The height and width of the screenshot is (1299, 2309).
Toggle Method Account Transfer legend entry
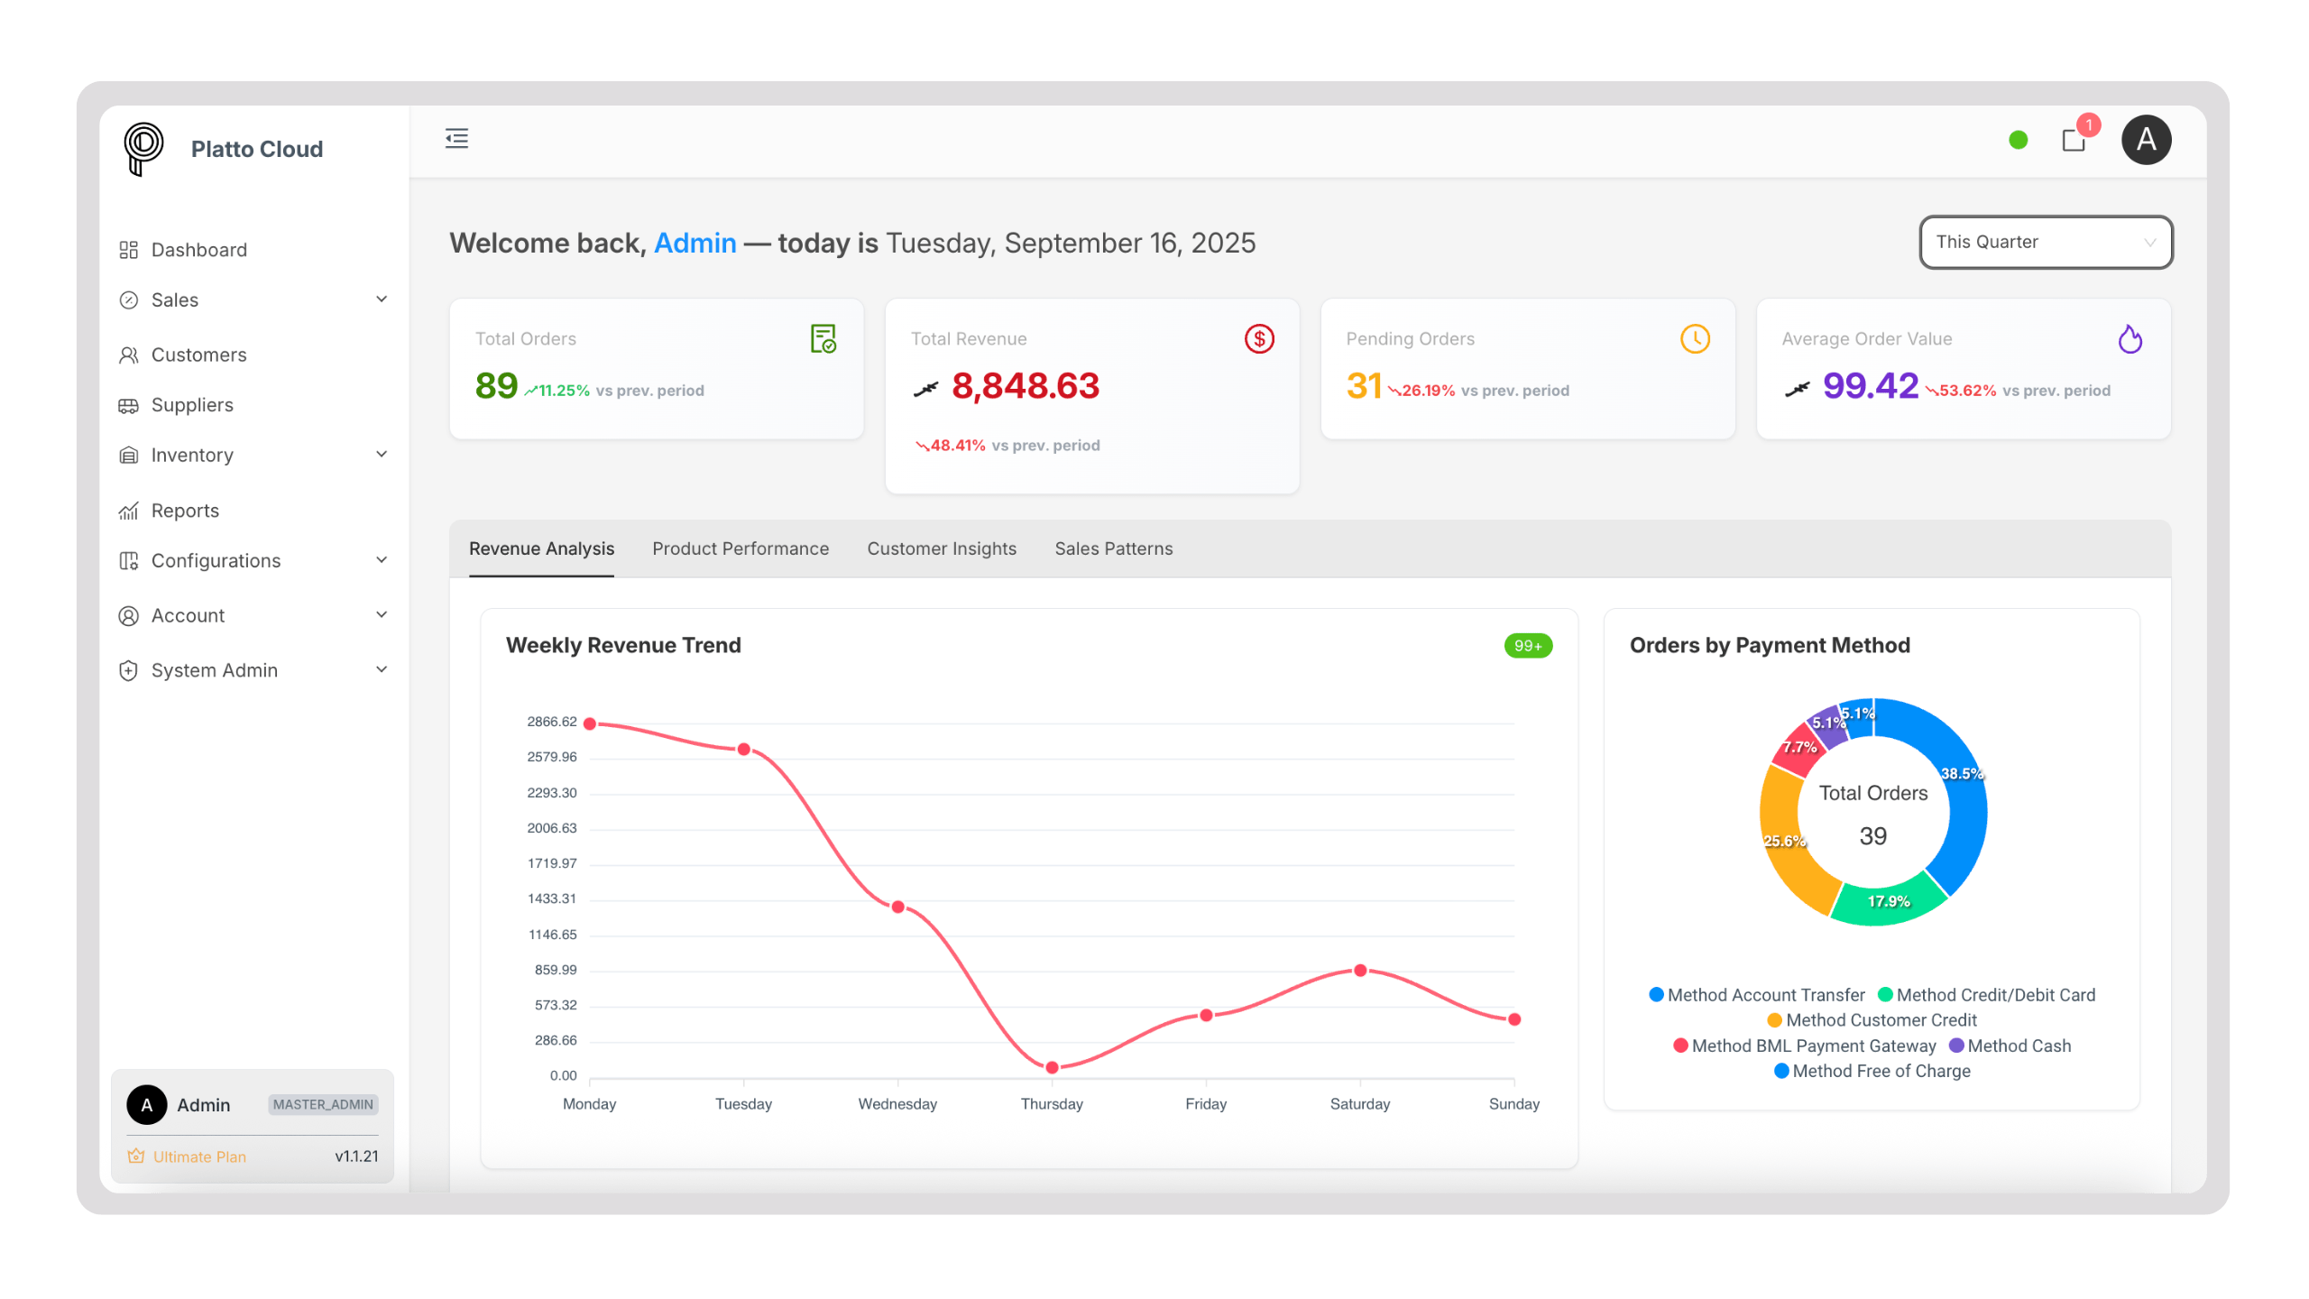tap(1756, 995)
